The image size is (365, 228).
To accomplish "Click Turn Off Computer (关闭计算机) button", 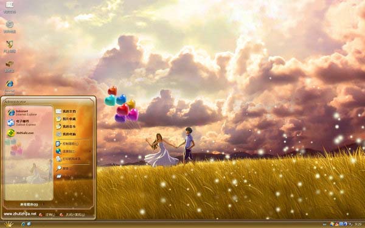I will click(72, 215).
